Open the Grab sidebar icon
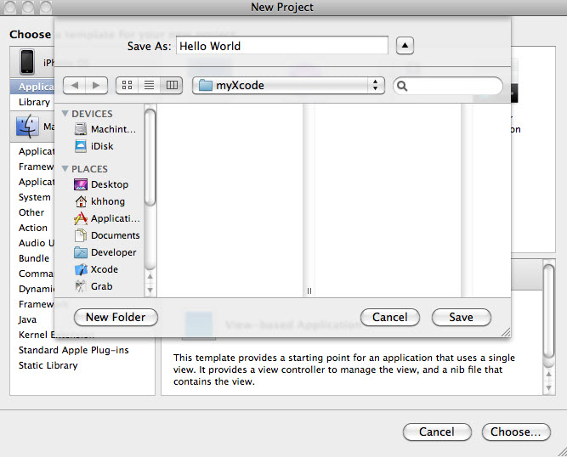 pyautogui.click(x=80, y=286)
